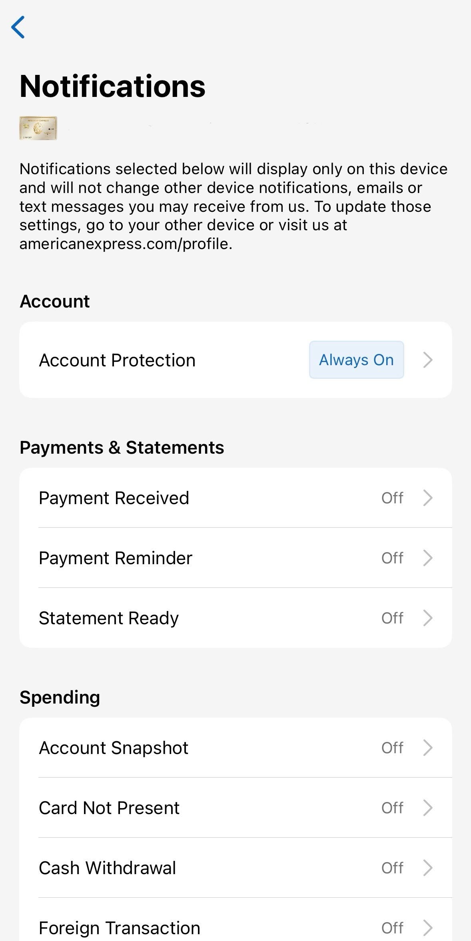Click the chevron next to Statement Ready

coord(428,618)
